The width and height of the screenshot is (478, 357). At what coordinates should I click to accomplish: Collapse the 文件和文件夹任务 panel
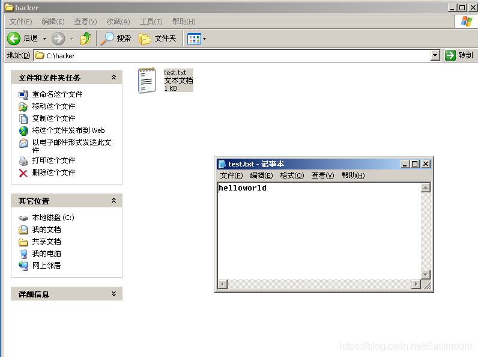(113, 77)
